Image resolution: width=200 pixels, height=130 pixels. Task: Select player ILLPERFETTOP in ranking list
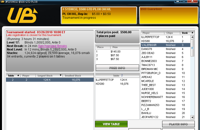tap(166, 37)
